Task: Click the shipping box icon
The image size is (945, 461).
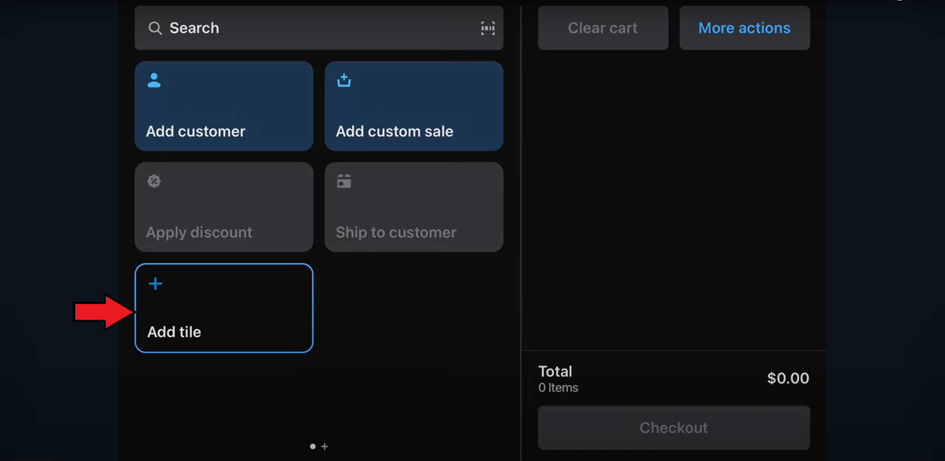Action: coord(344,181)
